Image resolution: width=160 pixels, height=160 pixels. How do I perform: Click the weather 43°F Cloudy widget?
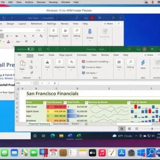point(122,136)
